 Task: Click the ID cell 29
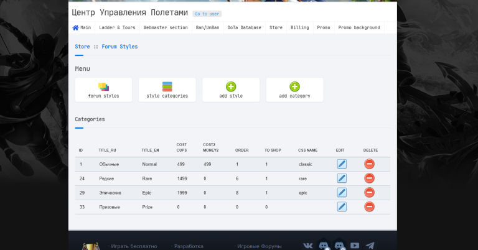82,193
